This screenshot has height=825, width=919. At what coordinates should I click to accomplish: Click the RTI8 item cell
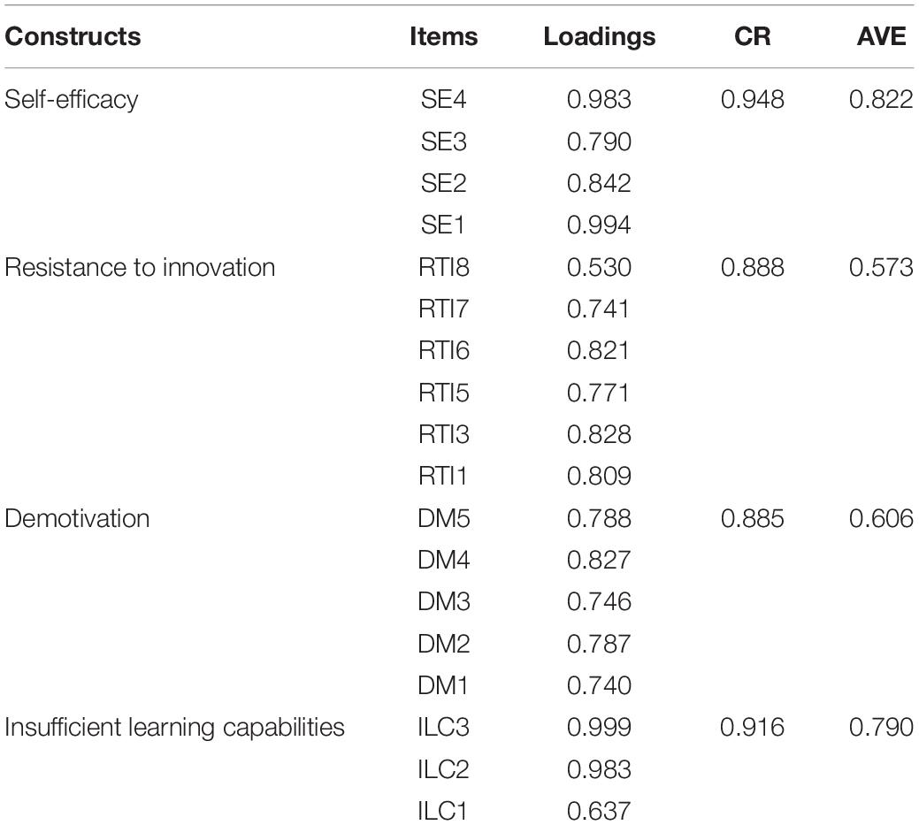point(444,267)
